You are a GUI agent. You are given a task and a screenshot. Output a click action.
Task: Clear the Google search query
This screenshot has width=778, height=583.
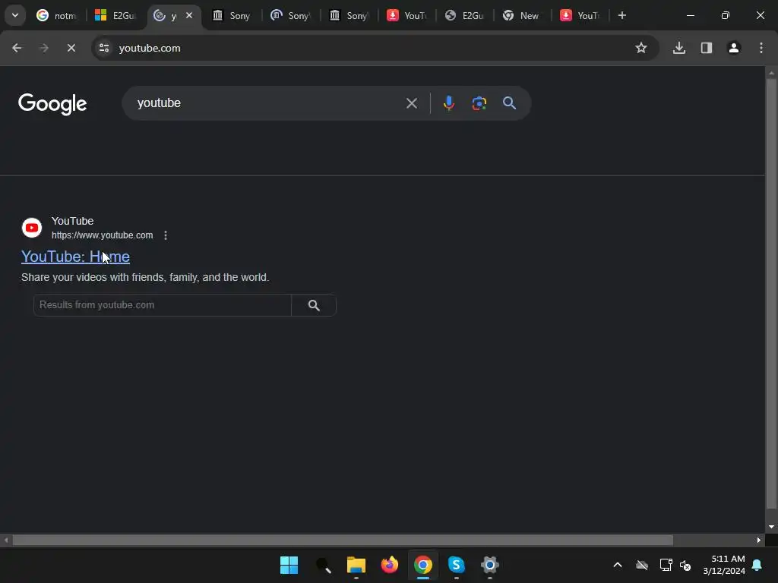(x=411, y=103)
